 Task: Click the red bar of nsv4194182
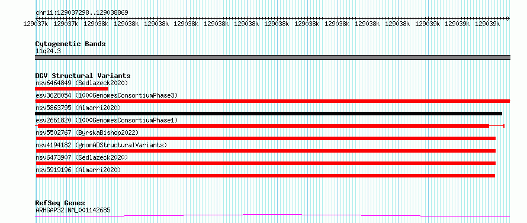pyautogui.click(x=266, y=151)
